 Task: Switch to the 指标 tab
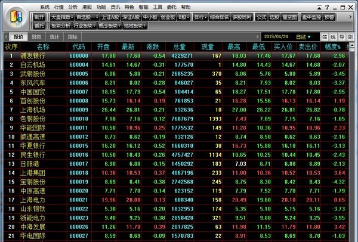[x=72, y=37]
